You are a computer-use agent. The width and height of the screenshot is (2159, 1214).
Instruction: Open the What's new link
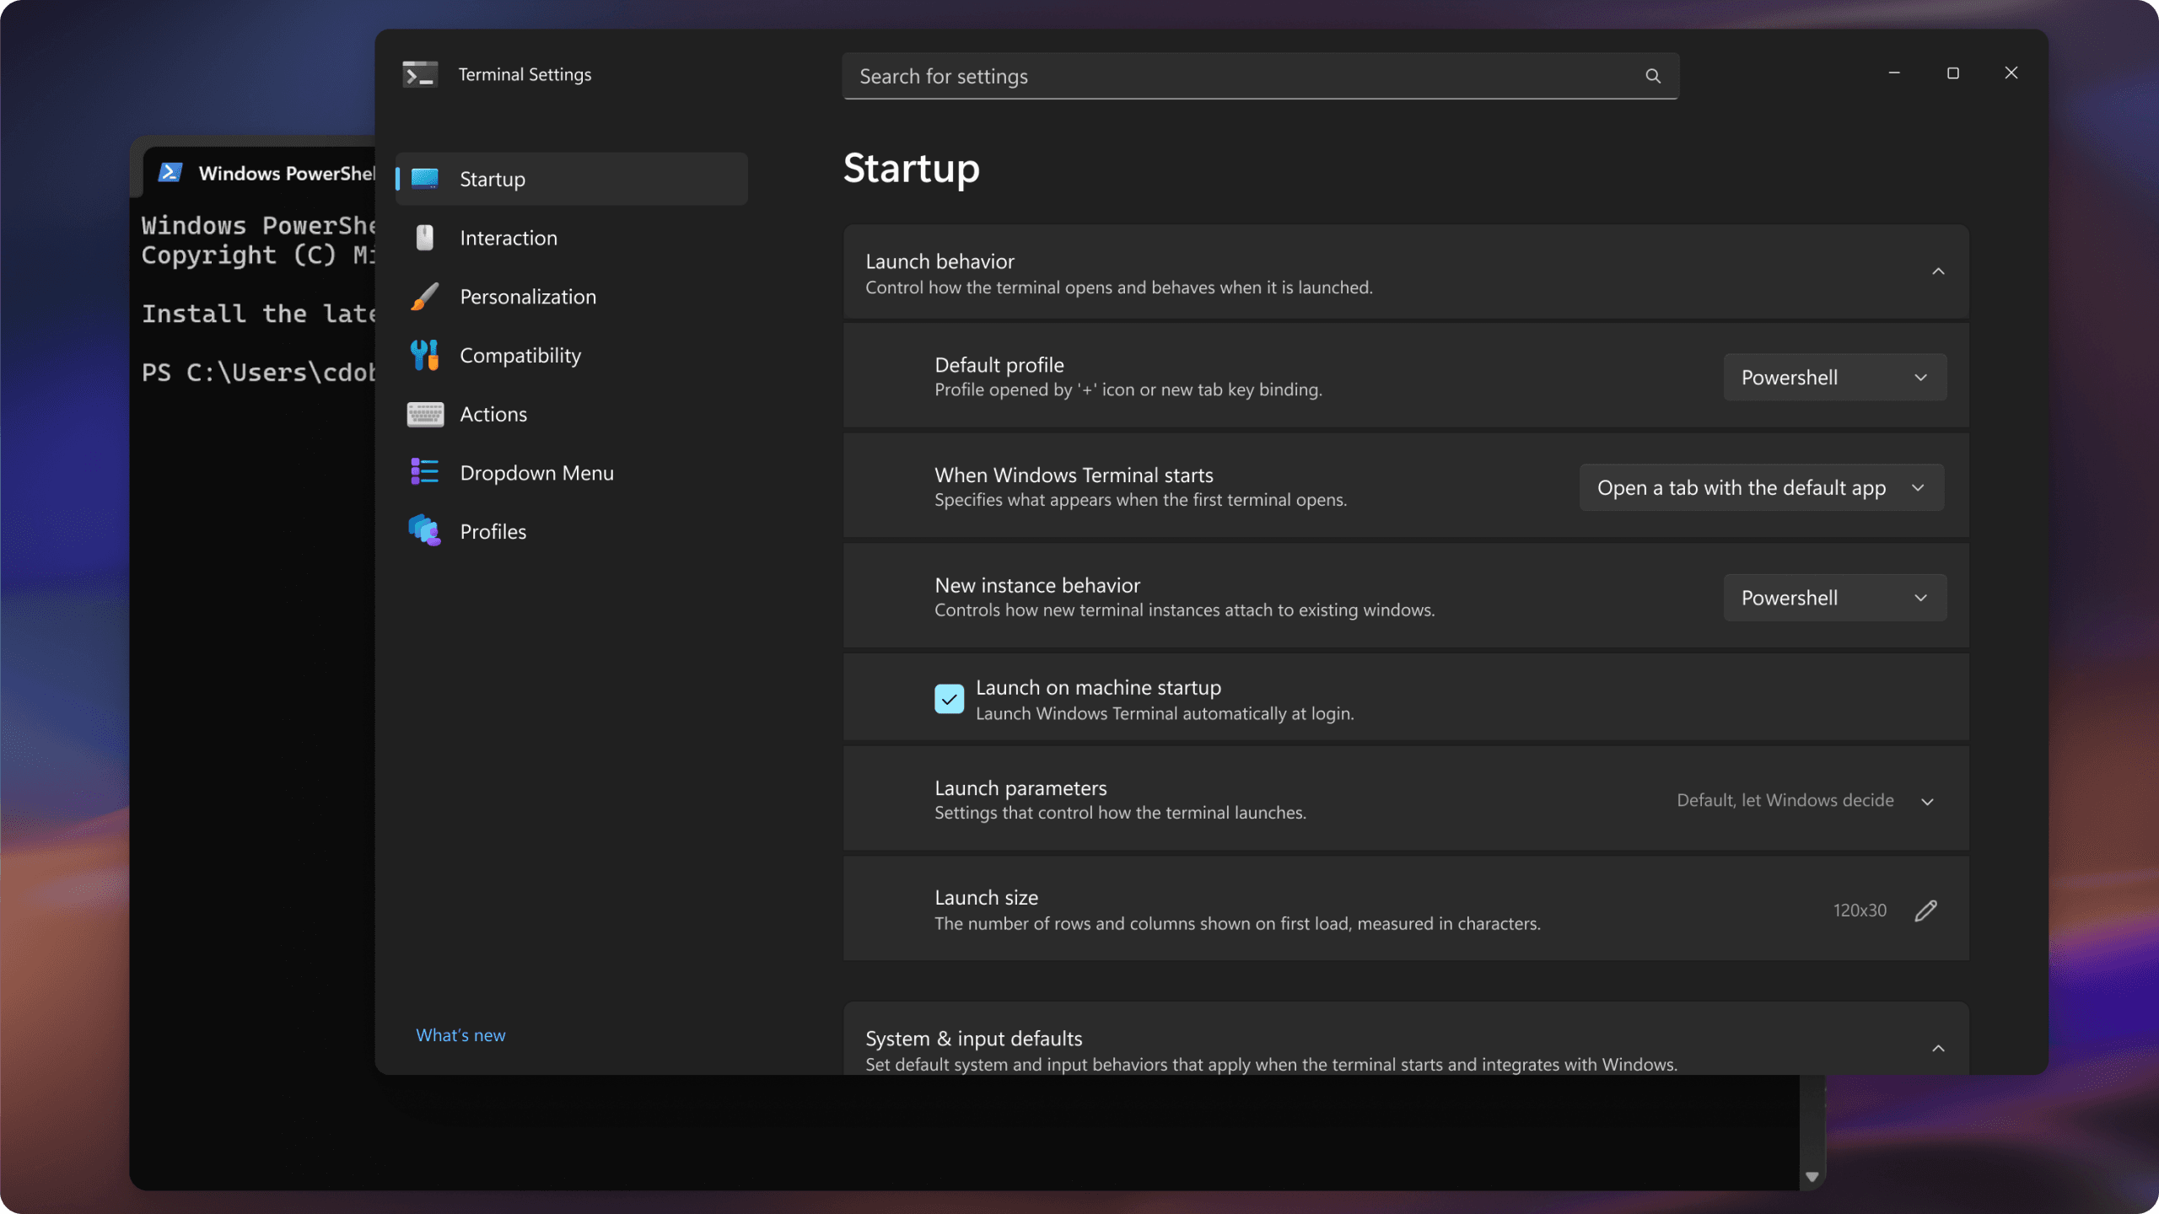pyautogui.click(x=460, y=1034)
